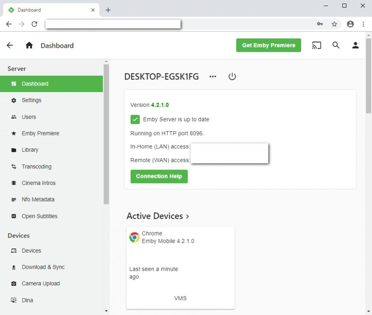
Task: Open the Chrome account avatar icon
Action: click(x=350, y=24)
